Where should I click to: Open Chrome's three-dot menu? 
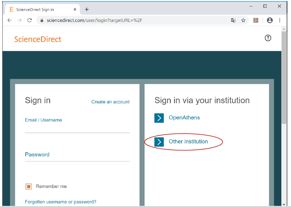tap(280, 20)
